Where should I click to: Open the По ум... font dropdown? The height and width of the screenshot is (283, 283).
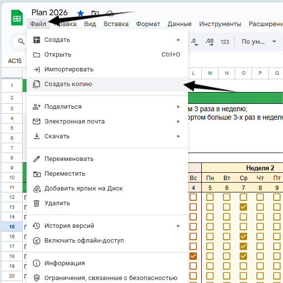pos(258,42)
